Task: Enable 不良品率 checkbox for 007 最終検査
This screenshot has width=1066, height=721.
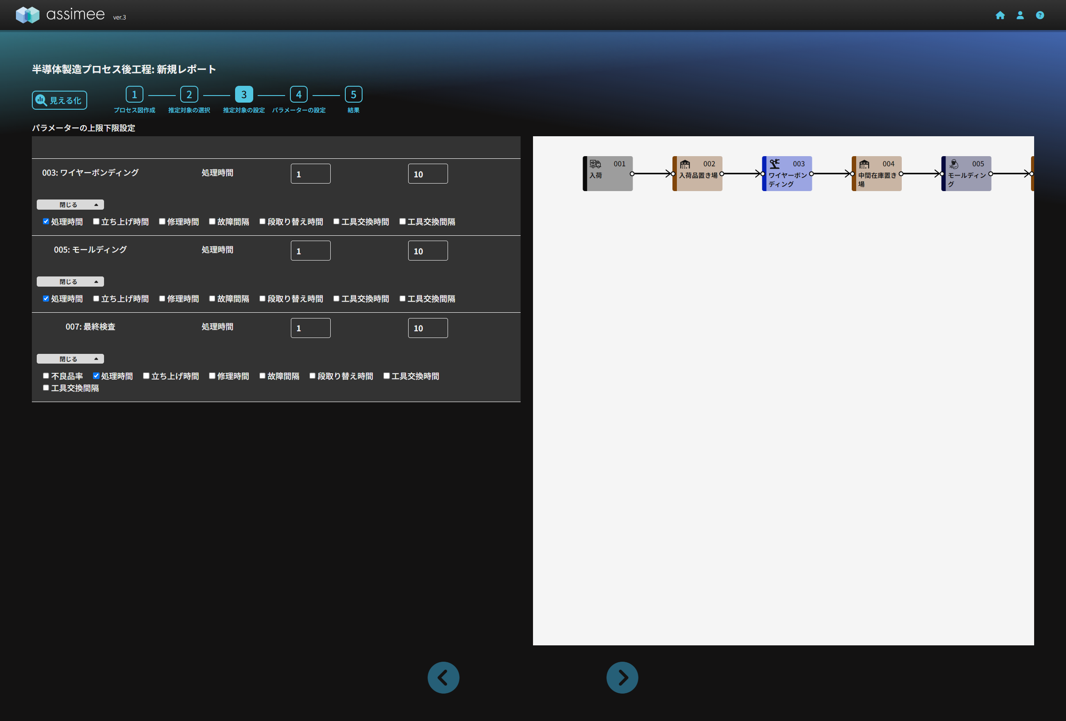Action: tap(46, 376)
